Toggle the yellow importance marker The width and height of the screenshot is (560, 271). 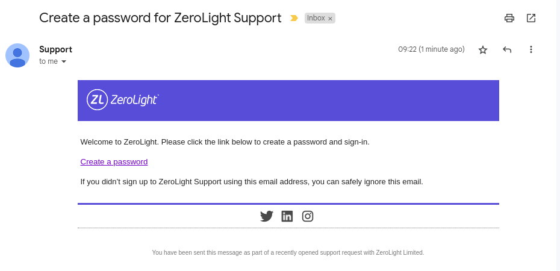tap(294, 18)
